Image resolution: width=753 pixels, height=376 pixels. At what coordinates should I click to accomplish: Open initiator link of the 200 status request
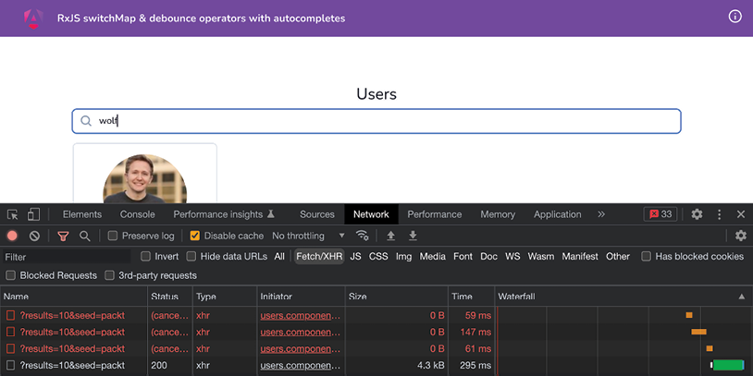[x=300, y=366]
